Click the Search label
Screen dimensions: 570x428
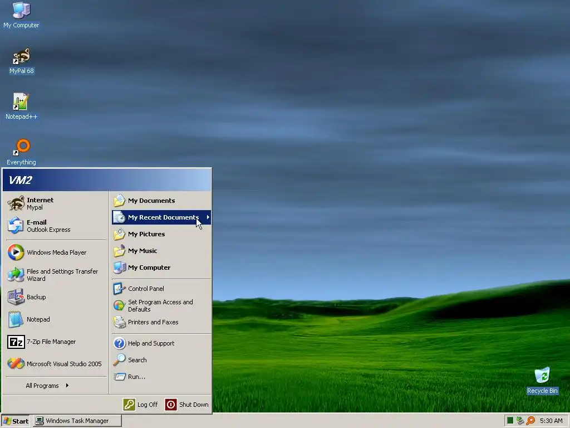coord(137,360)
